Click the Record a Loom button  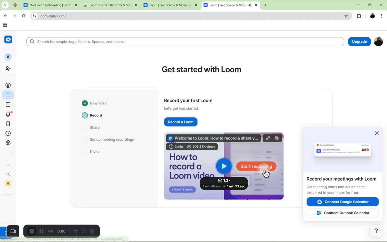click(x=181, y=122)
